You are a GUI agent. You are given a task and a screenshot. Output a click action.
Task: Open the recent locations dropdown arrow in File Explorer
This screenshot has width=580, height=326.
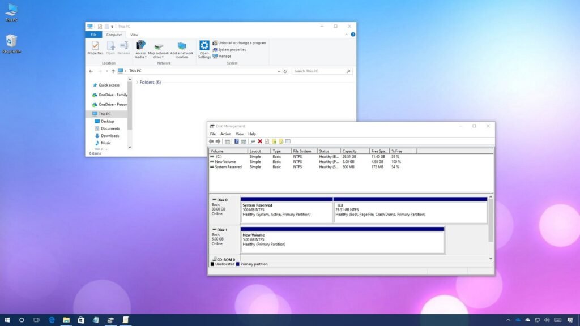(x=107, y=71)
